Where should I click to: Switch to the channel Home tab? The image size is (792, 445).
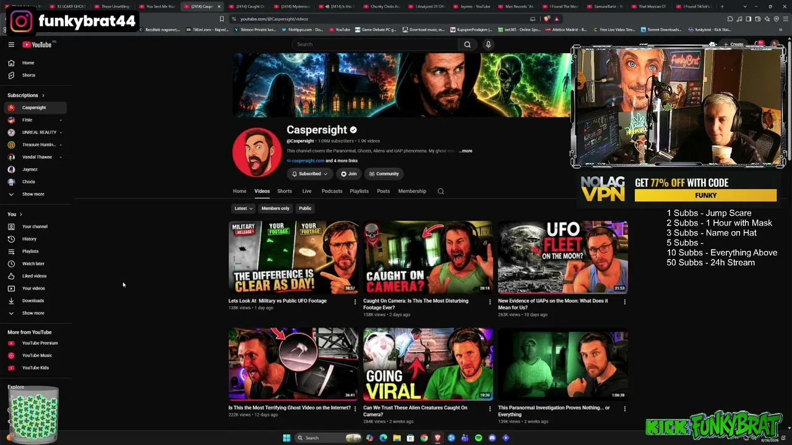pos(239,192)
